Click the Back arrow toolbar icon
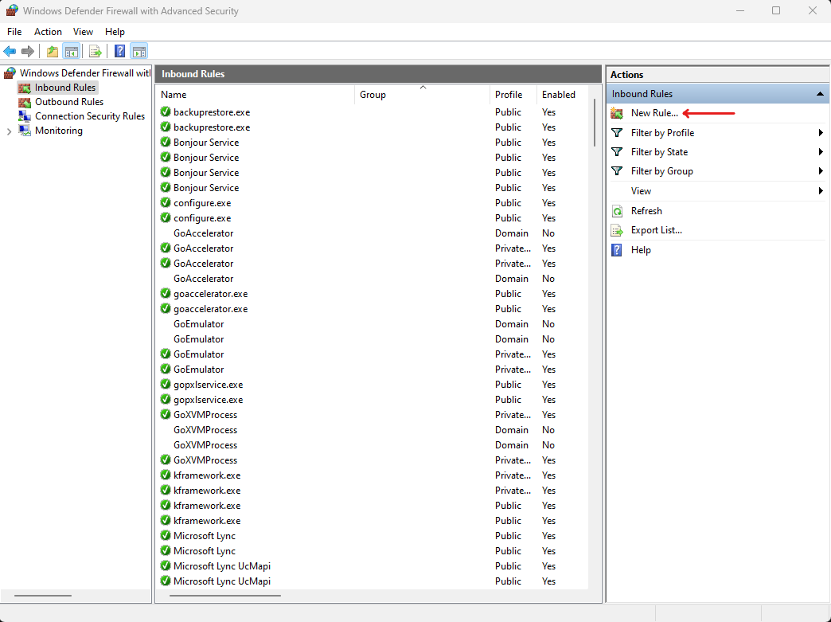This screenshot has width=831, height=622. coord(10,52)
